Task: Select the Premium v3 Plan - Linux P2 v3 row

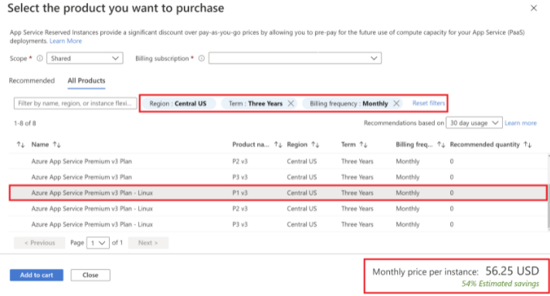Action: 278,209
